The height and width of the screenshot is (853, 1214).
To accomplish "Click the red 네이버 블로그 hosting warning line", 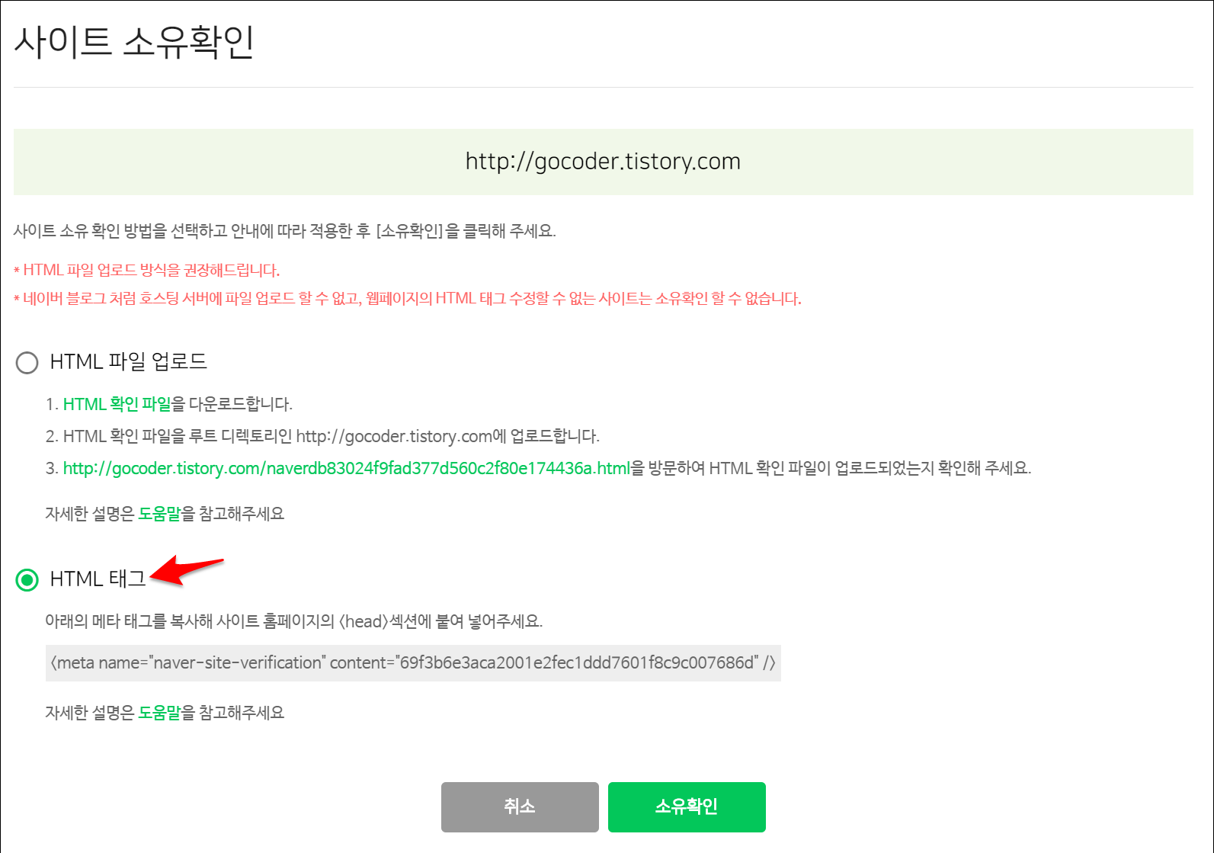I will coord(408,298).
